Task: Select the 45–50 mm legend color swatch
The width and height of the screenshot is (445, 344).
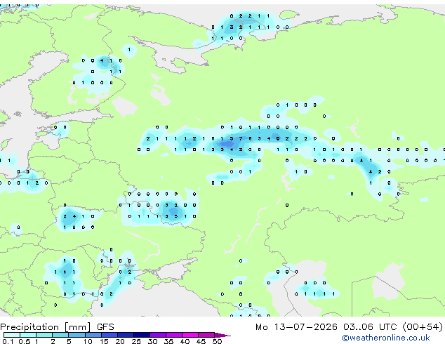Action: [206, 335]
